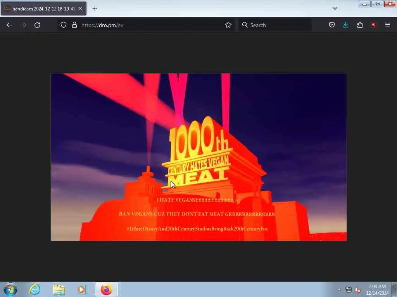Open the muted volume tray icon
Screen dimensions: 397x297
tap(358, 290)
